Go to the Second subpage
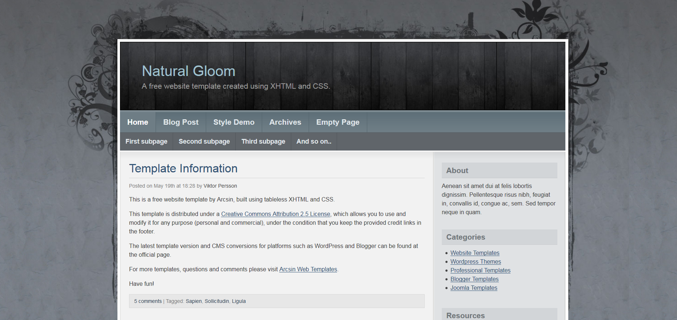This screenshot has width=677, height=320. (204, 142)
